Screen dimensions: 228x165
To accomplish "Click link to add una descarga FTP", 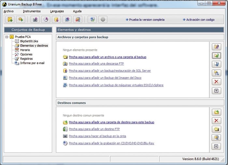I will [x=96, y=63].
